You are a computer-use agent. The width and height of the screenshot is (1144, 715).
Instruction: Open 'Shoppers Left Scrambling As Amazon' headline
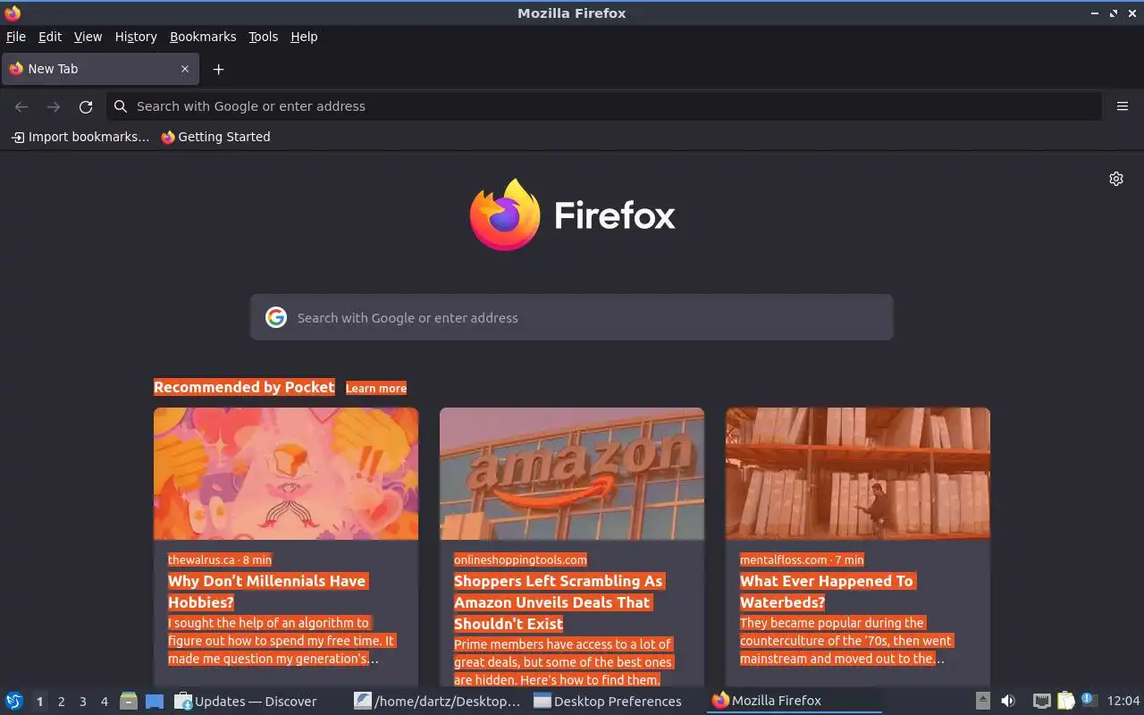click(x=559, y=602)
